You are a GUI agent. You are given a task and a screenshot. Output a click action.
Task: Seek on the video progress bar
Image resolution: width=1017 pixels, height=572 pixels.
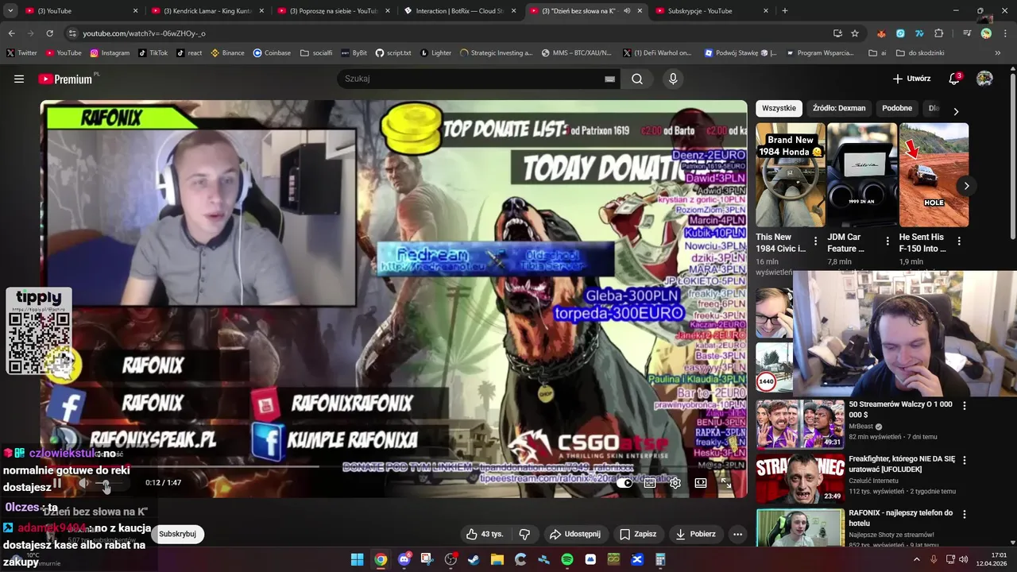[393, 467]
